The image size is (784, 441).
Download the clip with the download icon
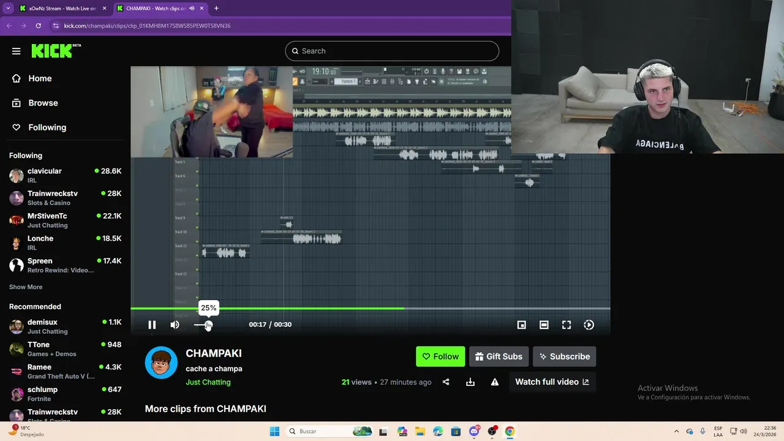[x=470, y=382]
